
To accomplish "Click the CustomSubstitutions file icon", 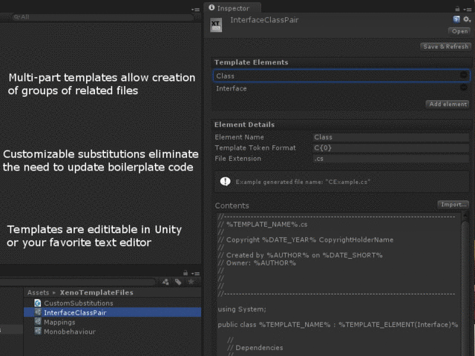I will pos(37,303).
